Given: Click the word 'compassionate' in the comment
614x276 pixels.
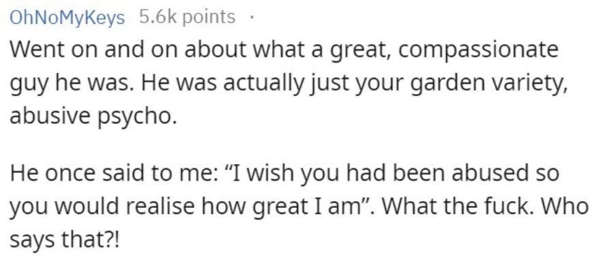Looking at the screenshot, I should 477,51.
